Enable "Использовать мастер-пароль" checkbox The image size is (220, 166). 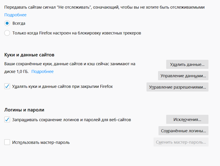point(7,142)
